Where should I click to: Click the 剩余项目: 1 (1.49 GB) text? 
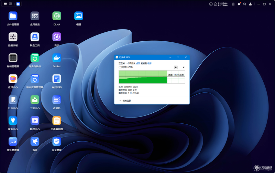[129, 93]
